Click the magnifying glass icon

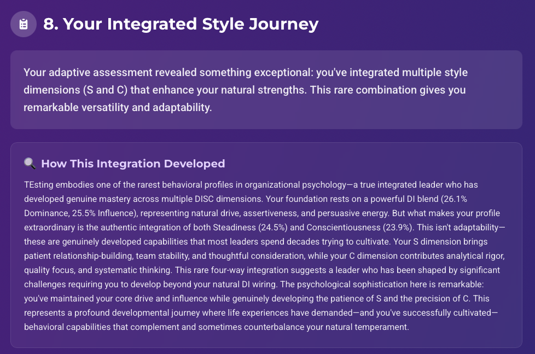30,164
